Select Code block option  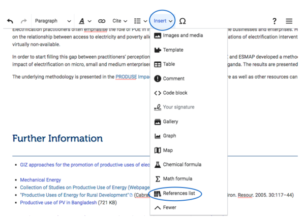[175, 93]
